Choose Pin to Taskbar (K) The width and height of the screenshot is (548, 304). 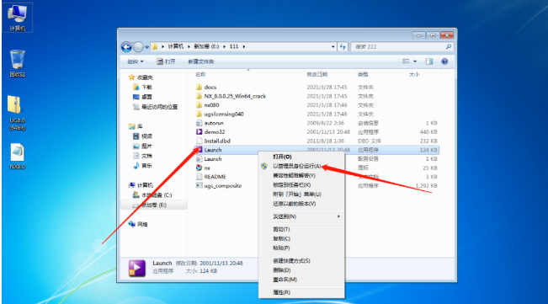301,185
